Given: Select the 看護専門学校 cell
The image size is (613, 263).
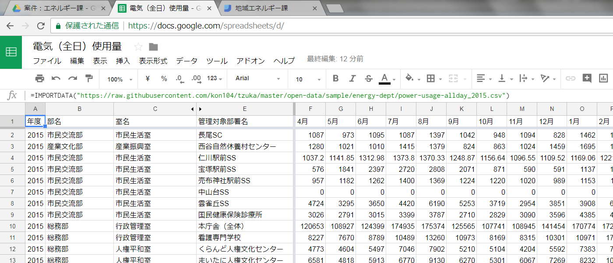Looking at the screenshot, I should pos(245,238).
